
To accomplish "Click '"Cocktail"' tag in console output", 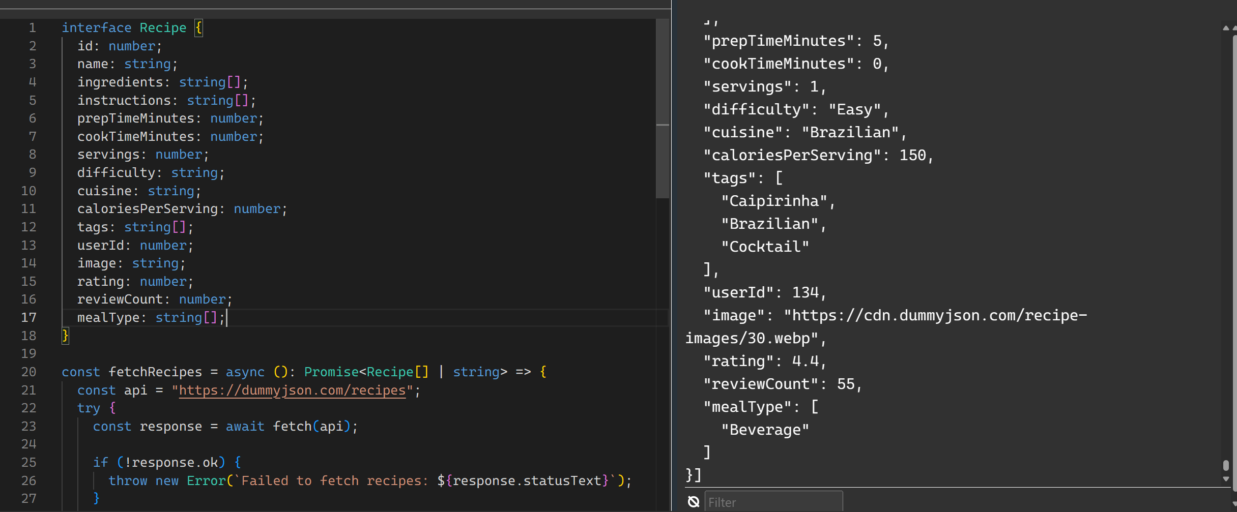I will pos(765,247).
